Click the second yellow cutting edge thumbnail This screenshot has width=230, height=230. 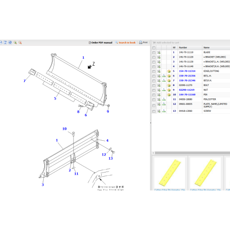pos(206,172)
